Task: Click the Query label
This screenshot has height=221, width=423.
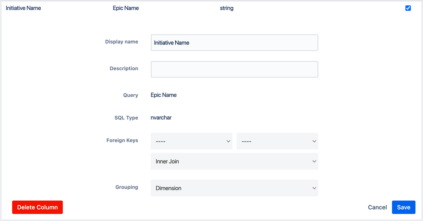Action: (130, 95)
